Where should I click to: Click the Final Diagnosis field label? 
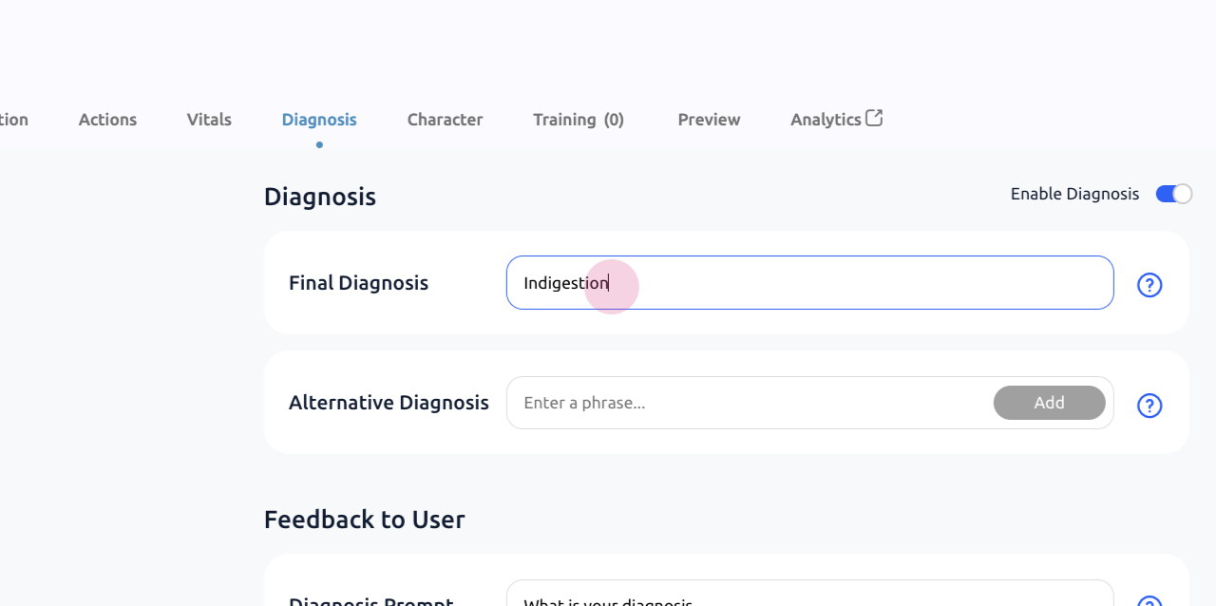coord(358,283)
